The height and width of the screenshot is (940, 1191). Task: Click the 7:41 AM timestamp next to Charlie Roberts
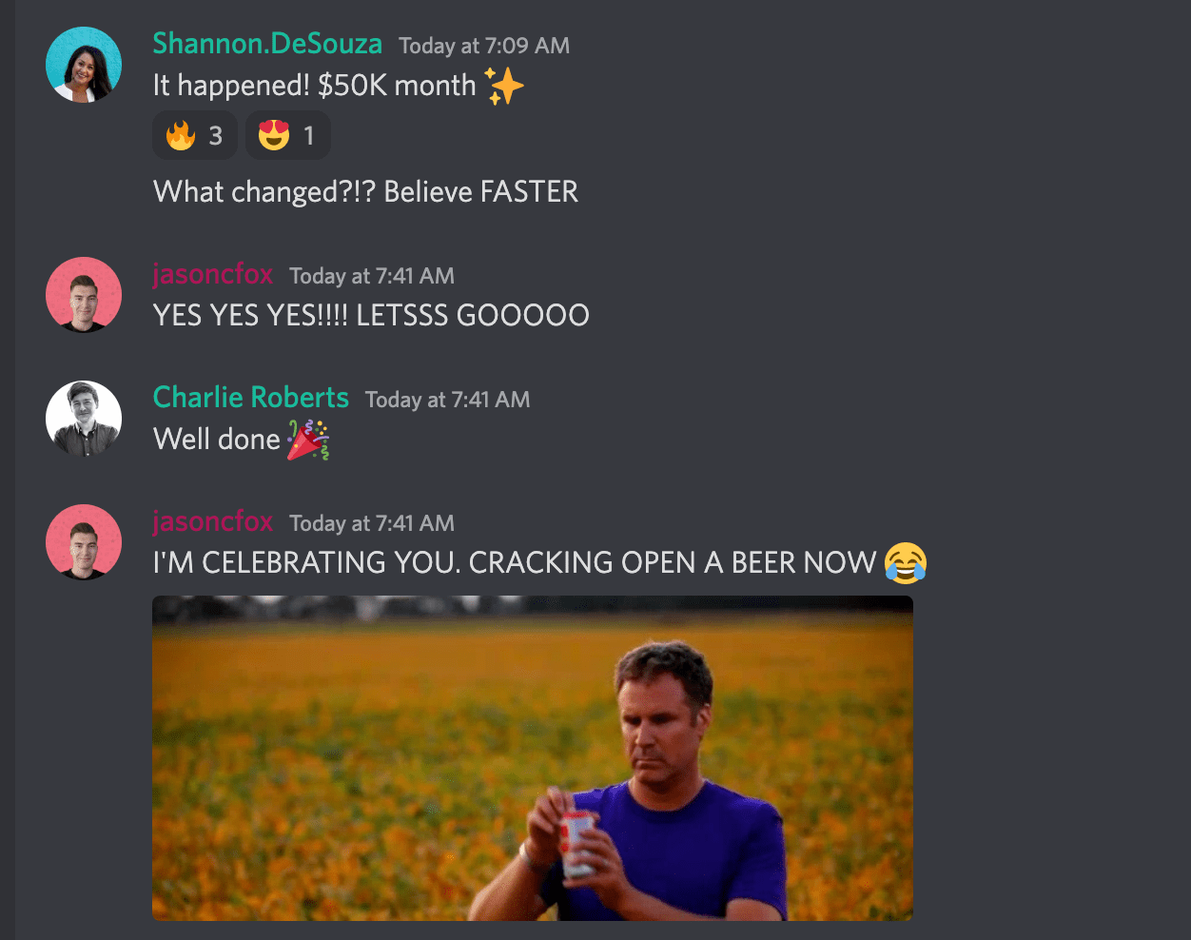click(x=447, y=400)
